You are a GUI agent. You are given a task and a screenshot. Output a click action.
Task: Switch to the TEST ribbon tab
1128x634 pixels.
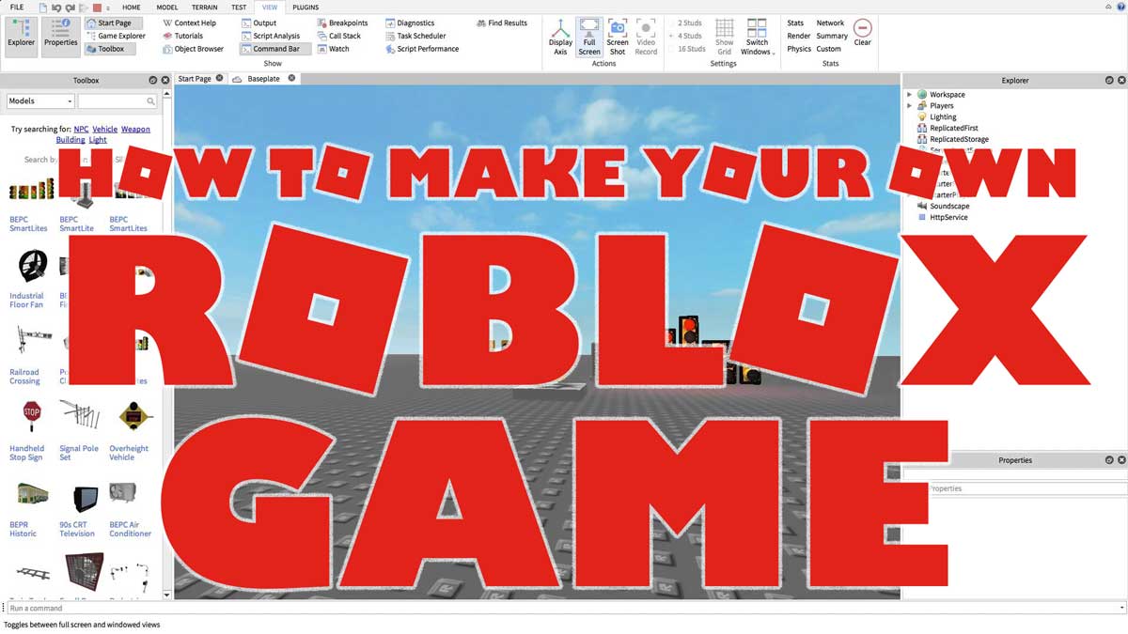(x=239, y=7)
